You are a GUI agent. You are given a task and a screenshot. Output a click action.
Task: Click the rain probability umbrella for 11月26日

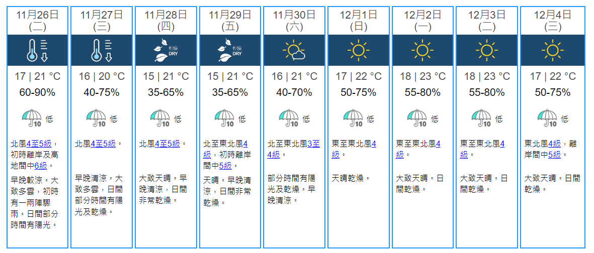[x=32, y=118]
